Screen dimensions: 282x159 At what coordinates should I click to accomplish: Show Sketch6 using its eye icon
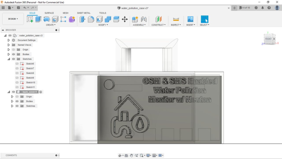17,64
